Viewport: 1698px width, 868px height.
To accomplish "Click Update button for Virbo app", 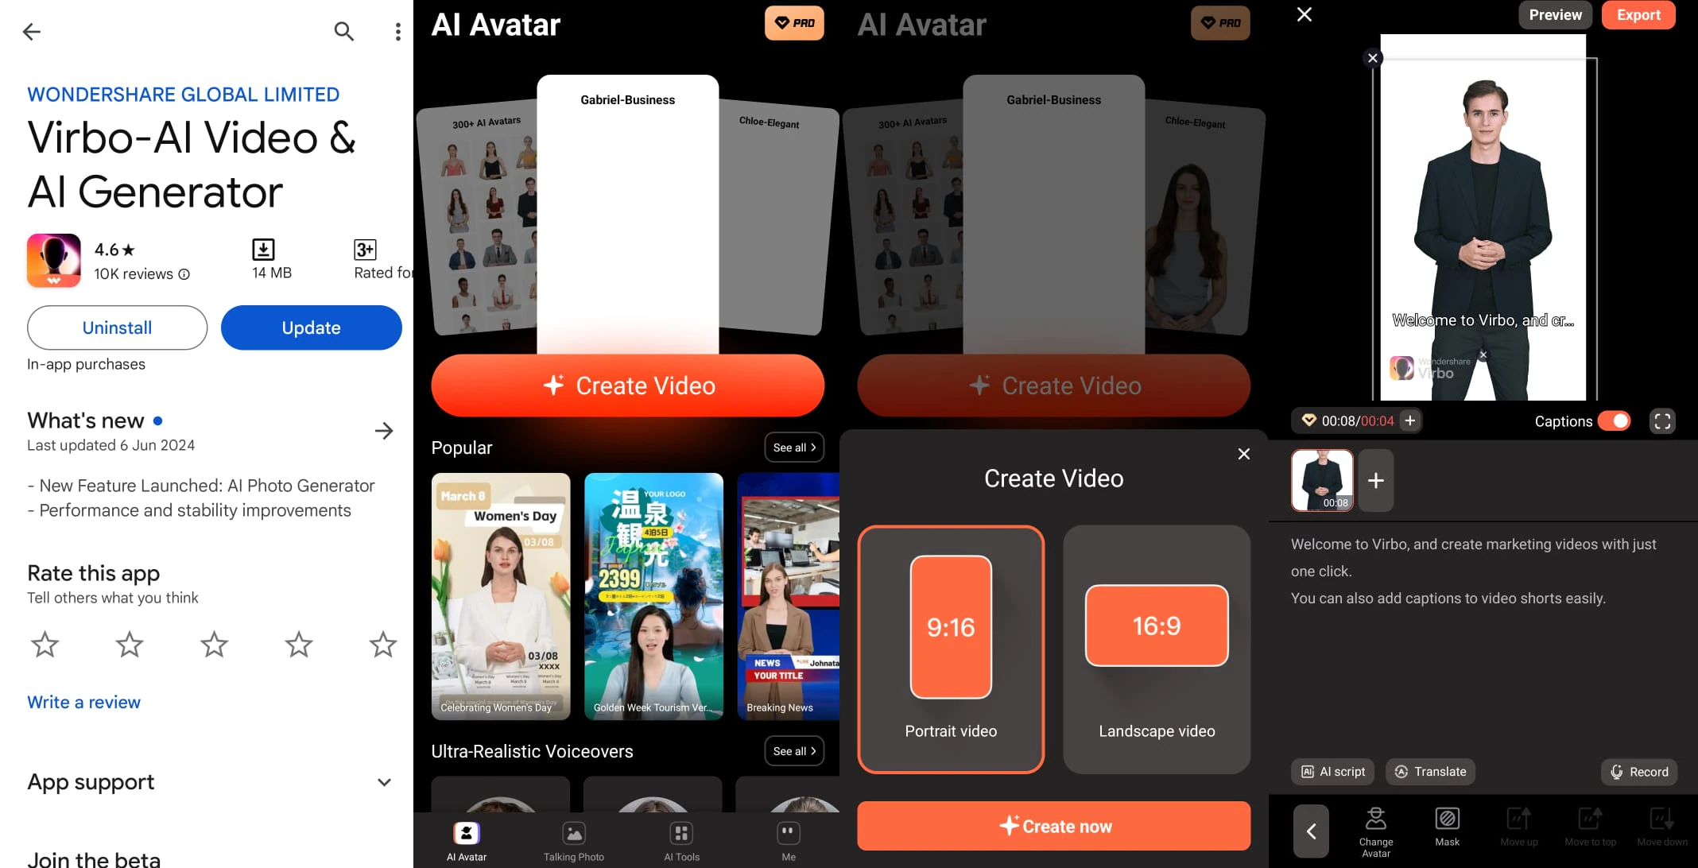I will (311, 327).
